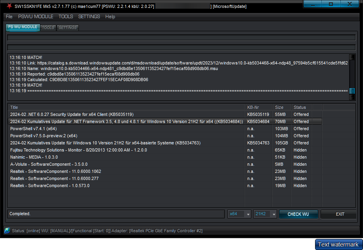Select Realtek SoftwareComponent 1.0.573.0 row
This screenshot has width=363, height=250.
pos(165,186)
